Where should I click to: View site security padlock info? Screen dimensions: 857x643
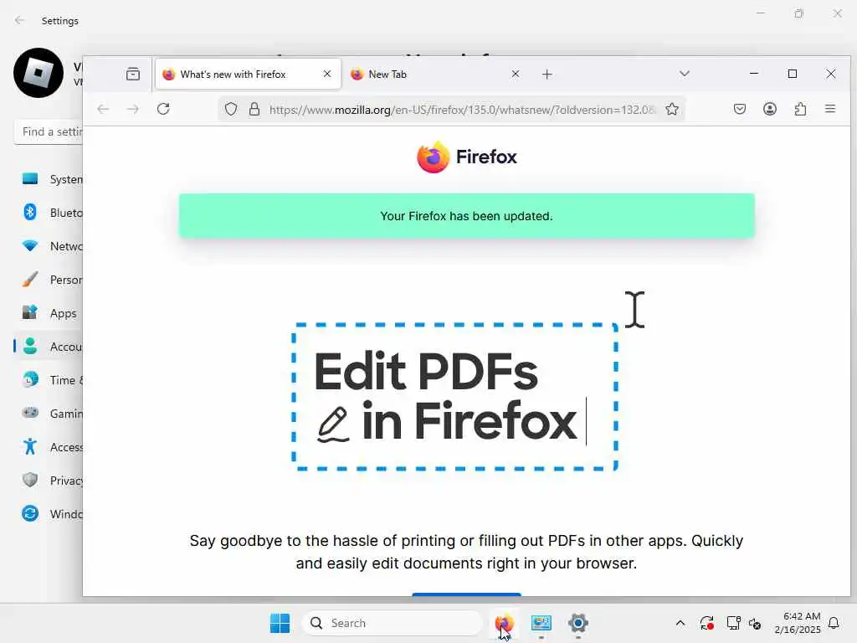[x=254, y=110]
